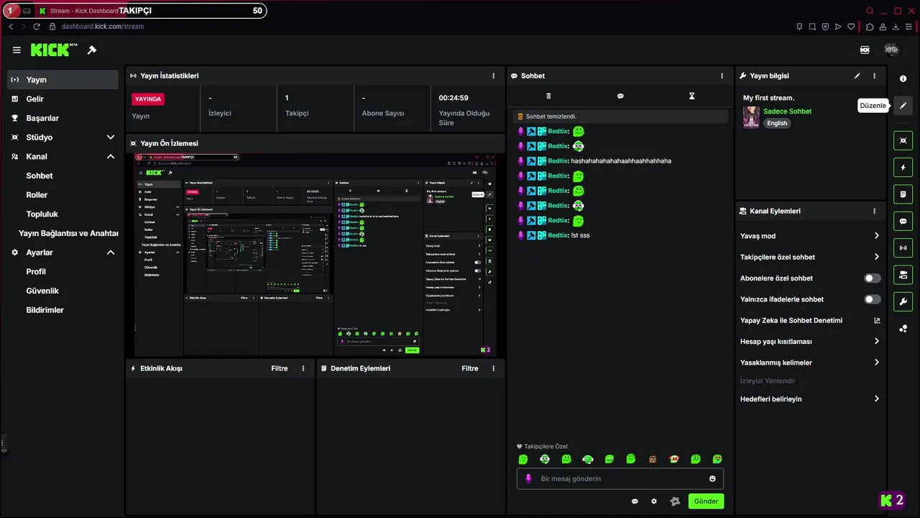Open the user avatar menu in header
Image resolution: width=920 pixels, height=518 pixels.
coord(891,50)
